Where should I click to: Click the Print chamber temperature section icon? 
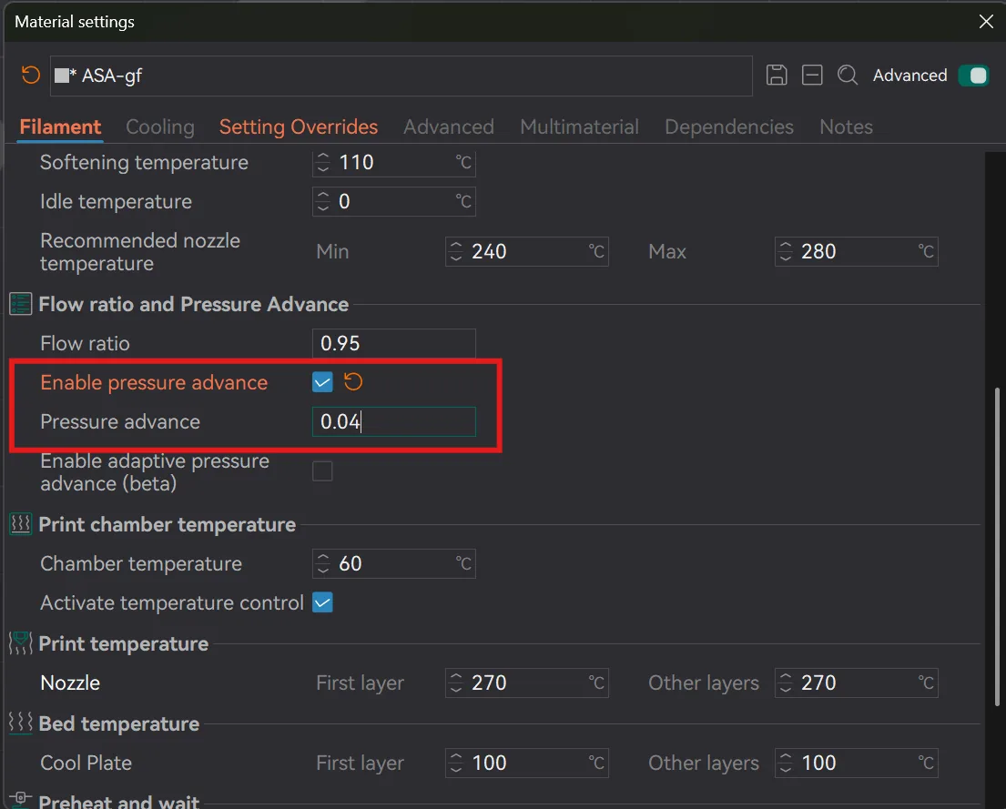[21, 524]
